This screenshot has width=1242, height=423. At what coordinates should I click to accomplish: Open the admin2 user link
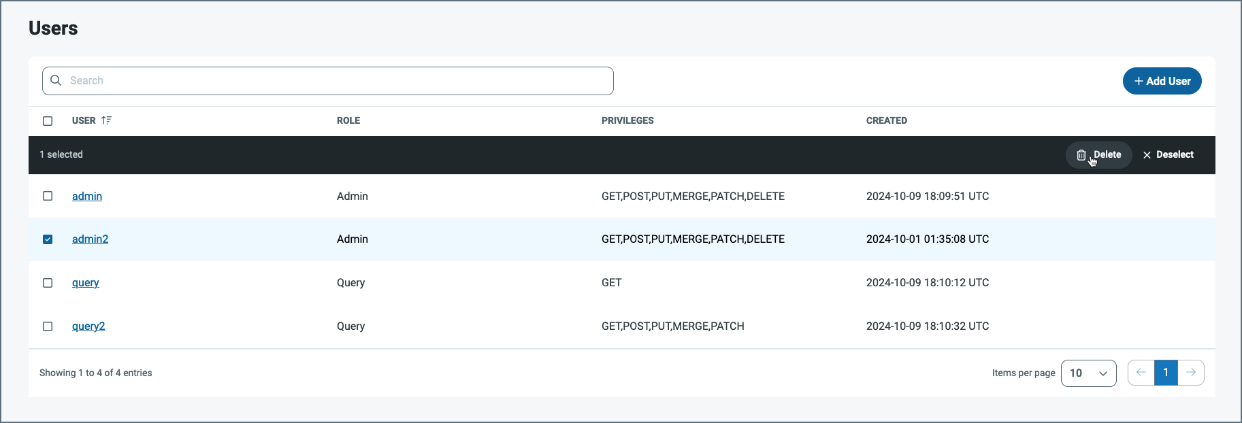pos(90,239)
